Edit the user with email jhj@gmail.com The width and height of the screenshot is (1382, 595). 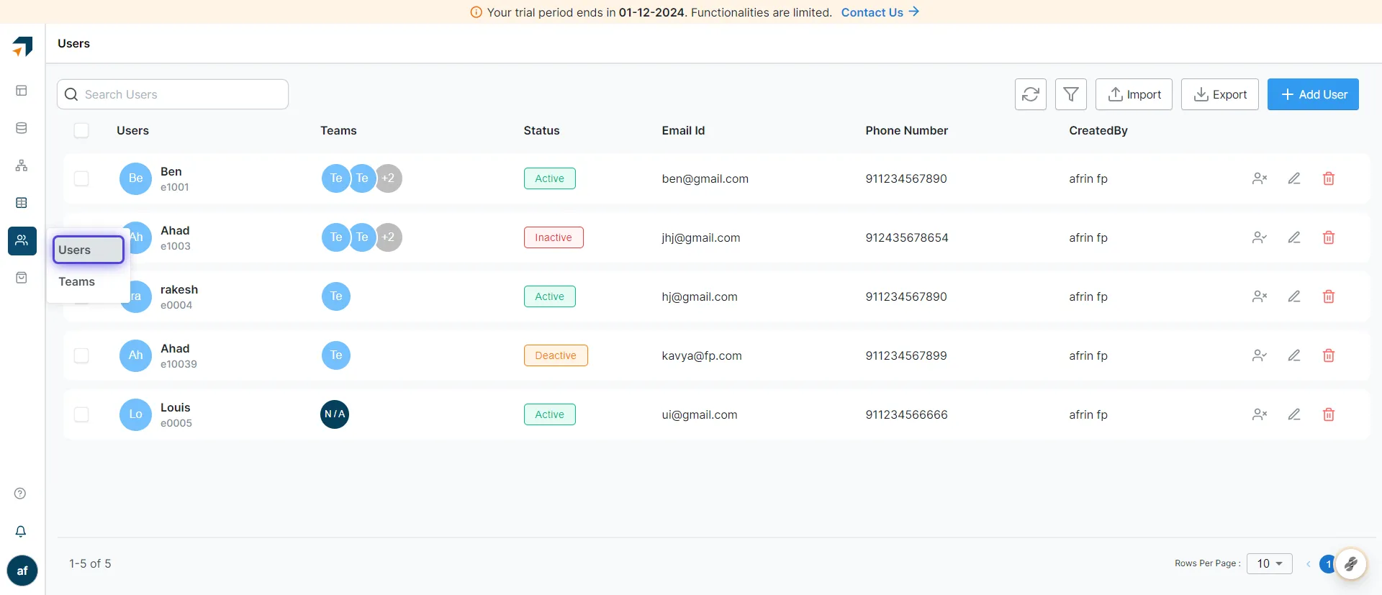[x=1294, y=237]
